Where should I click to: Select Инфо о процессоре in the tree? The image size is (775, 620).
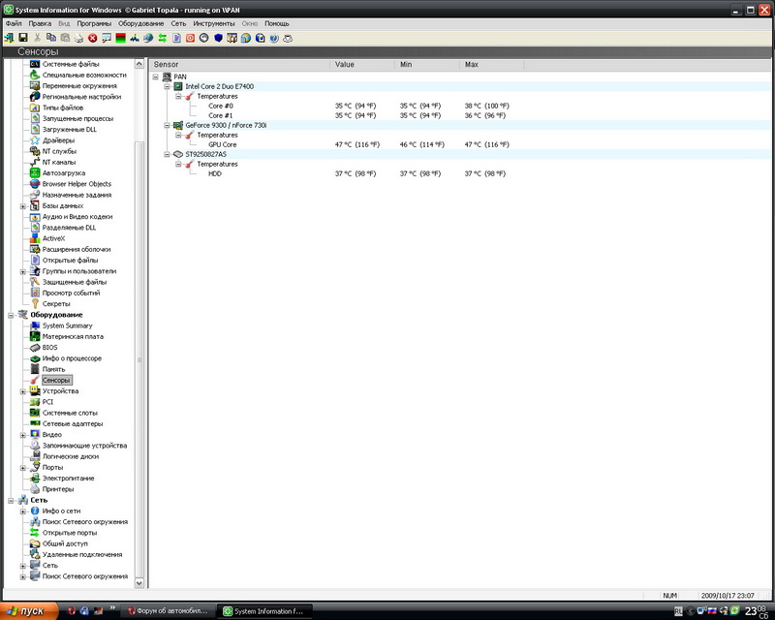click(x=71, y=358)
